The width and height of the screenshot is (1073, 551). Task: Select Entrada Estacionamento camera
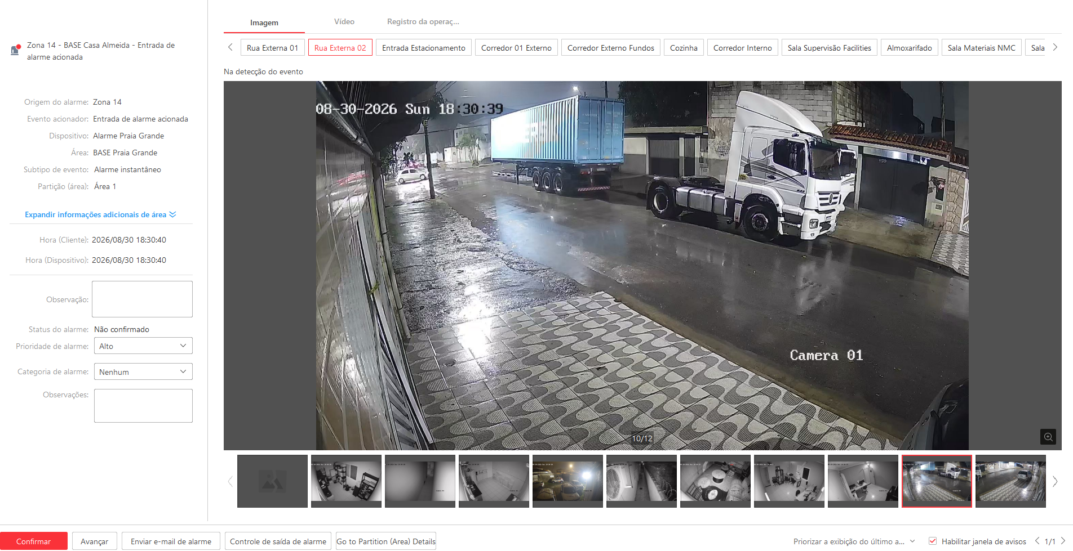424,48
